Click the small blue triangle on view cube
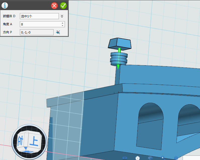200x160 pixels. [x=25, y=148]
